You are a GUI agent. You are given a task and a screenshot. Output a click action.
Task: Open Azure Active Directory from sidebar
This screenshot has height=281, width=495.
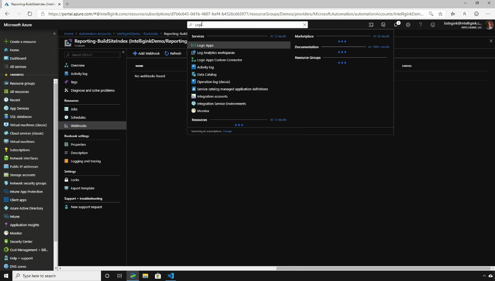click(26, 208)
